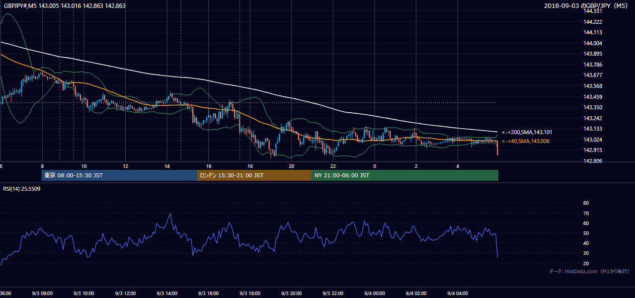
Task: Click the HistData.com data source credit
Action: [589, 271]
